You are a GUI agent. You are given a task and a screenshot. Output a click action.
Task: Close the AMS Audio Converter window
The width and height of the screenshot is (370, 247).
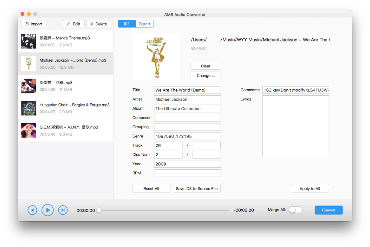click(23, 14)
